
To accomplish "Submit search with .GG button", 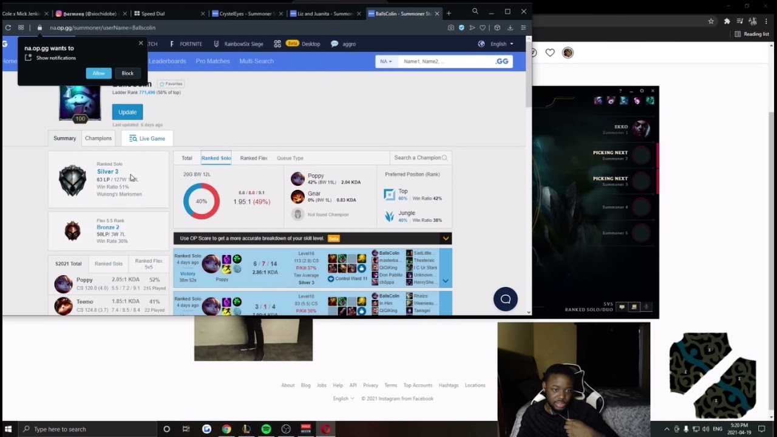I will click(502, 61).
